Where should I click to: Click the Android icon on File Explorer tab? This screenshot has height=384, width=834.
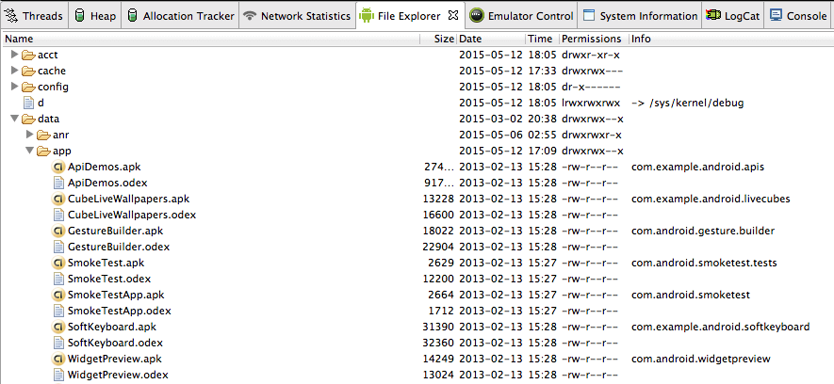click(x=366, y=16)
